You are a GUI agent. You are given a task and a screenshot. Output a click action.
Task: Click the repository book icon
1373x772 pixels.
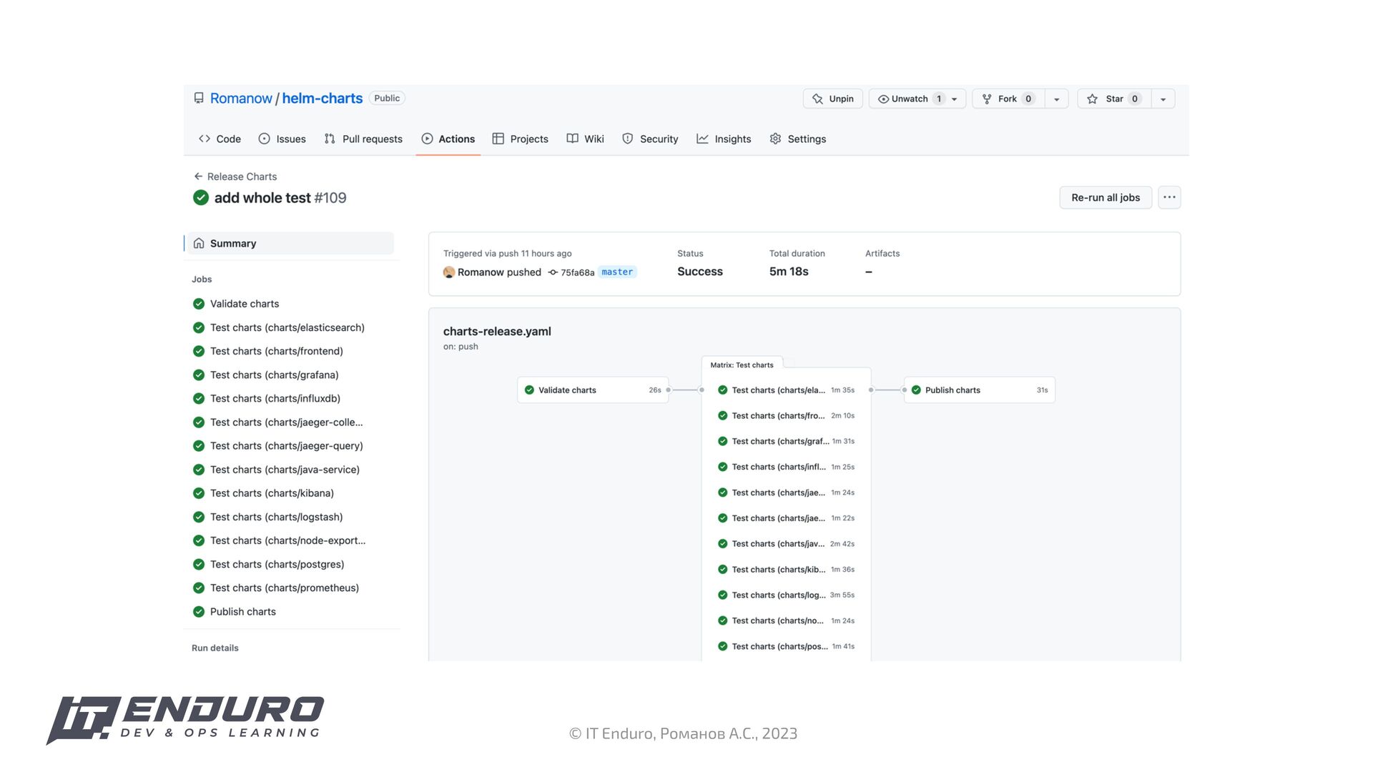(199, 98)
